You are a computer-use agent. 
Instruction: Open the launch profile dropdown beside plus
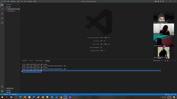pos(163,61)
